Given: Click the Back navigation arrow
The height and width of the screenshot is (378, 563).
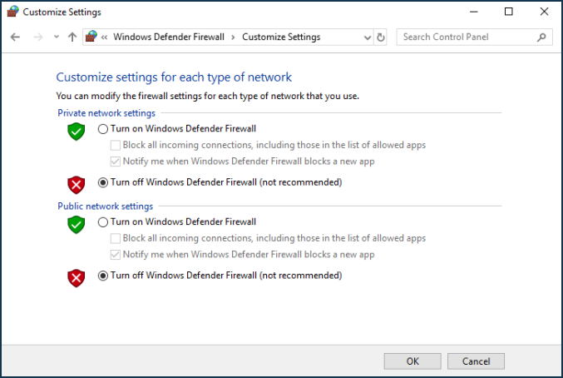Looking at the screenshot, I should coord(15,37).
